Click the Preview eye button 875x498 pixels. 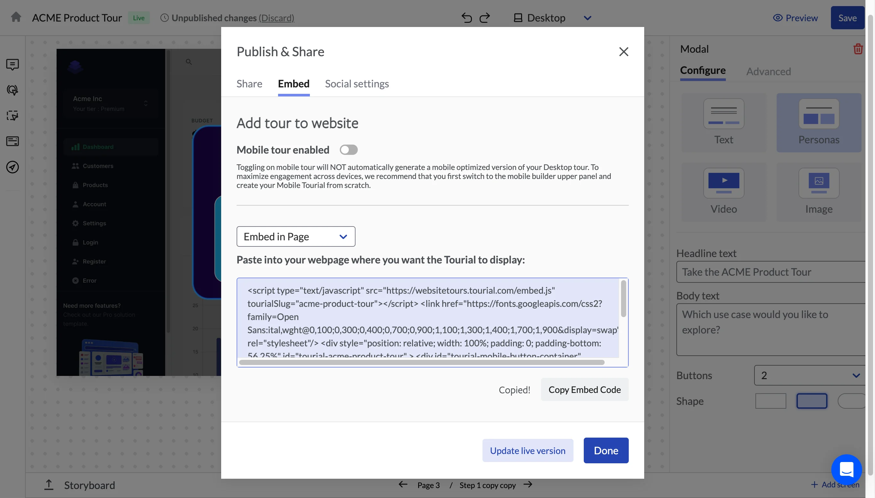coord(795,18)
